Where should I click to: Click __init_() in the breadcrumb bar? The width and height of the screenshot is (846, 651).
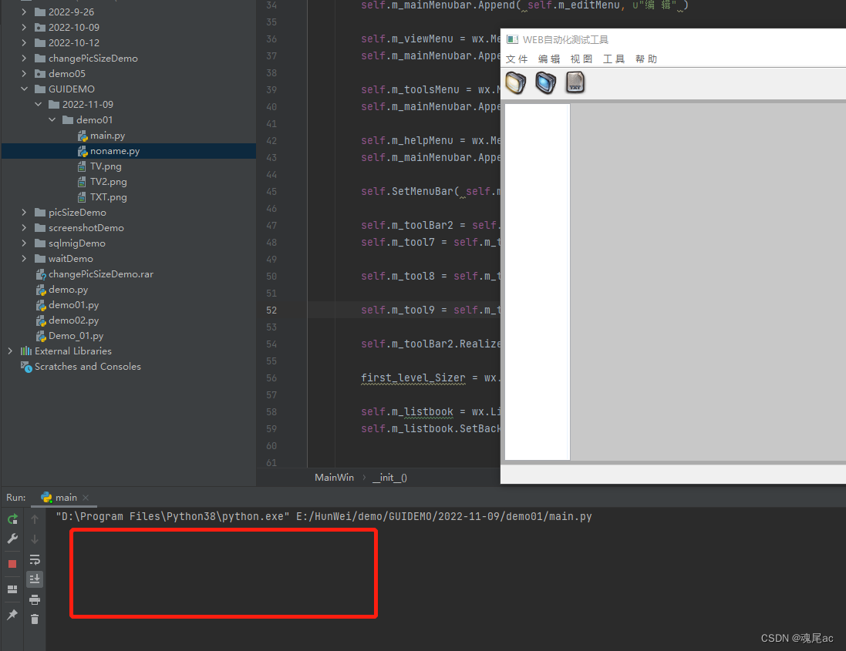point(390,477)
